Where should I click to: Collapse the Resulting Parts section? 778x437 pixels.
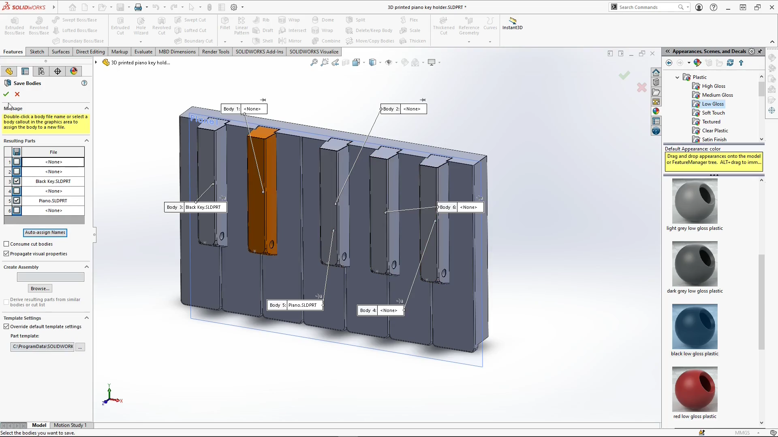click(87, 140)
